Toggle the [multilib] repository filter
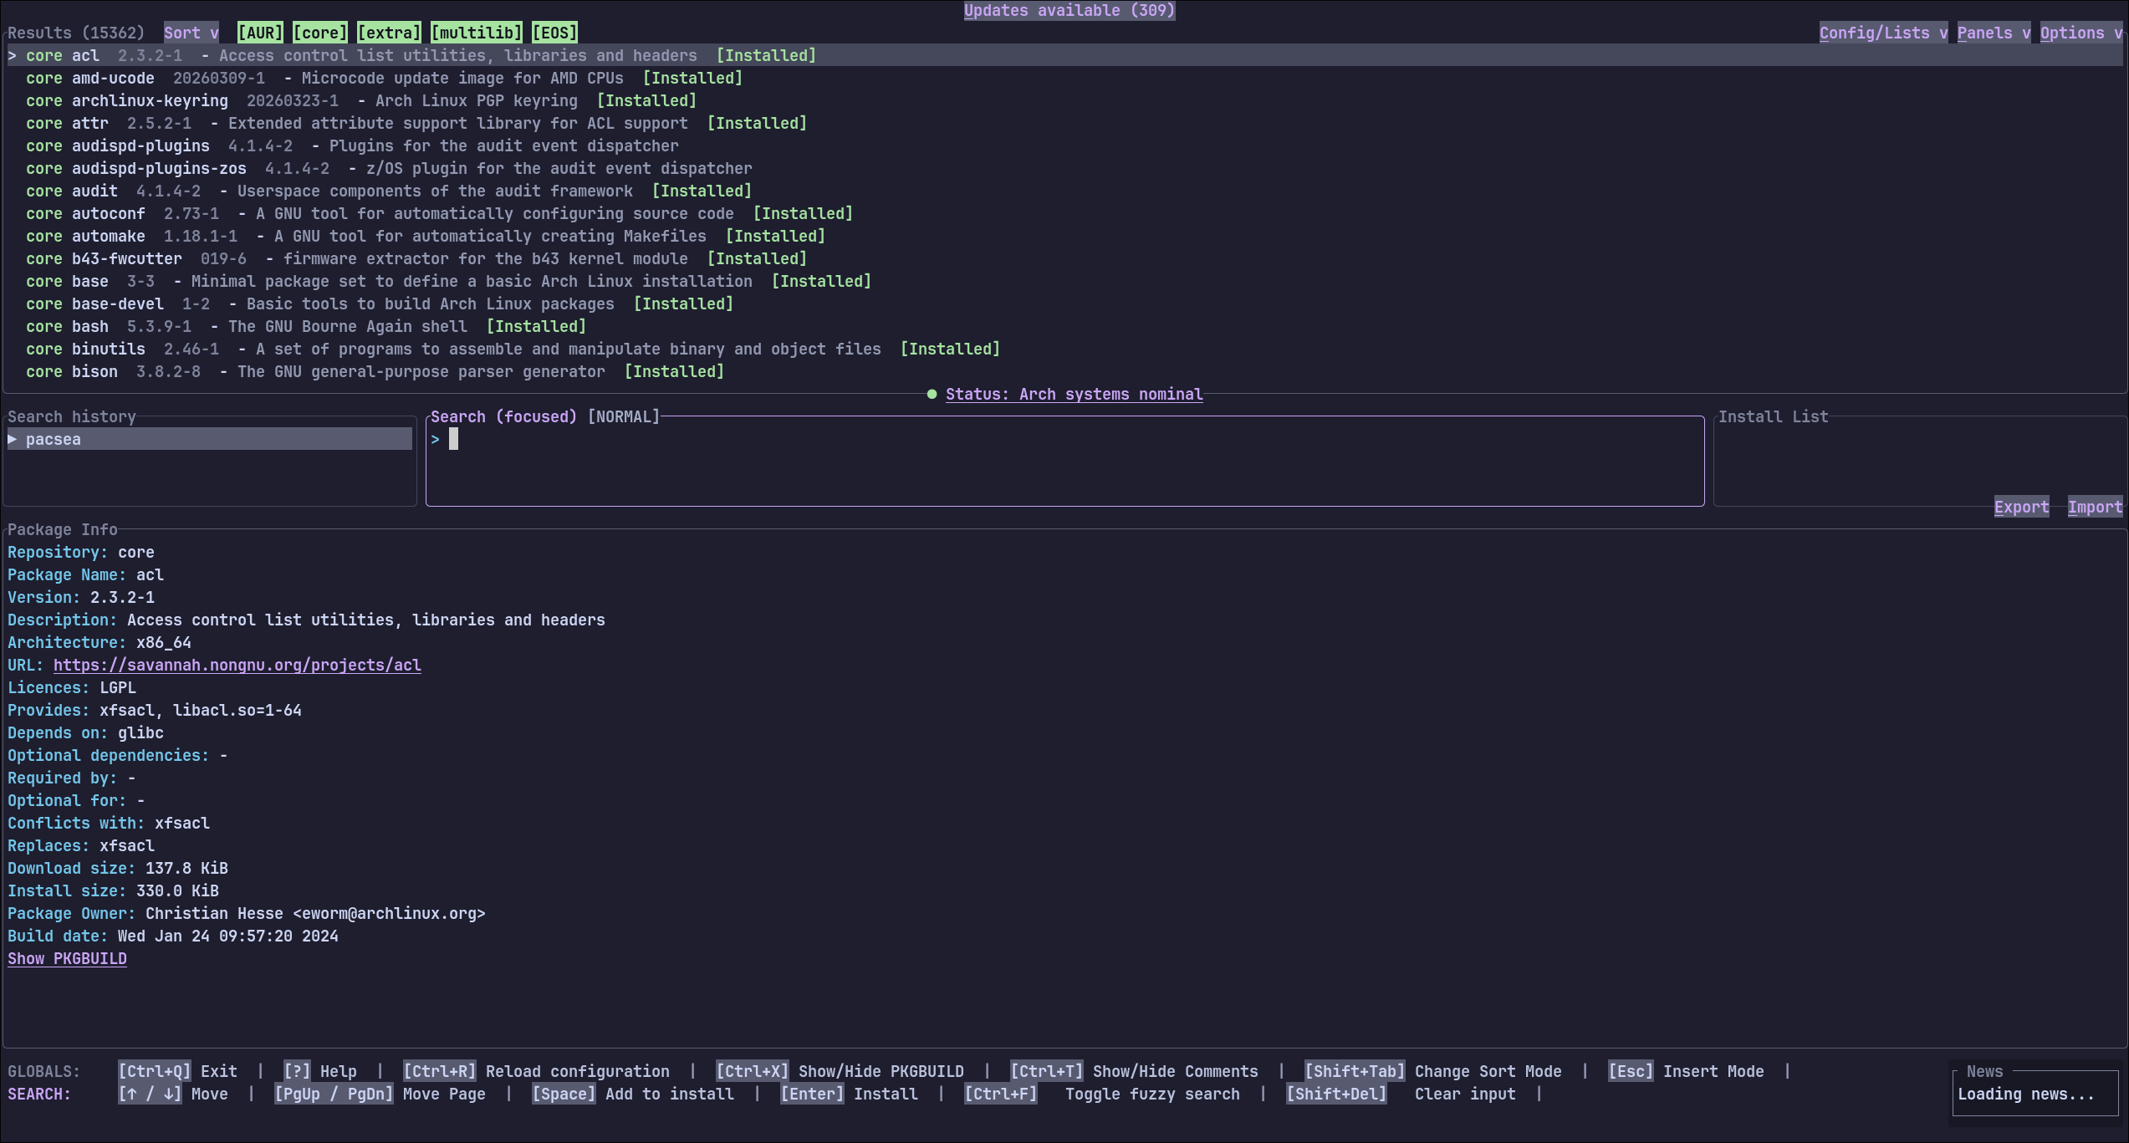The width and height of the screenshot is (2129, 1143). (x=477, y=33)
